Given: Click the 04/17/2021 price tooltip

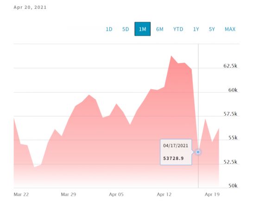Looking at the screenshot, I should tap(177, 152).
